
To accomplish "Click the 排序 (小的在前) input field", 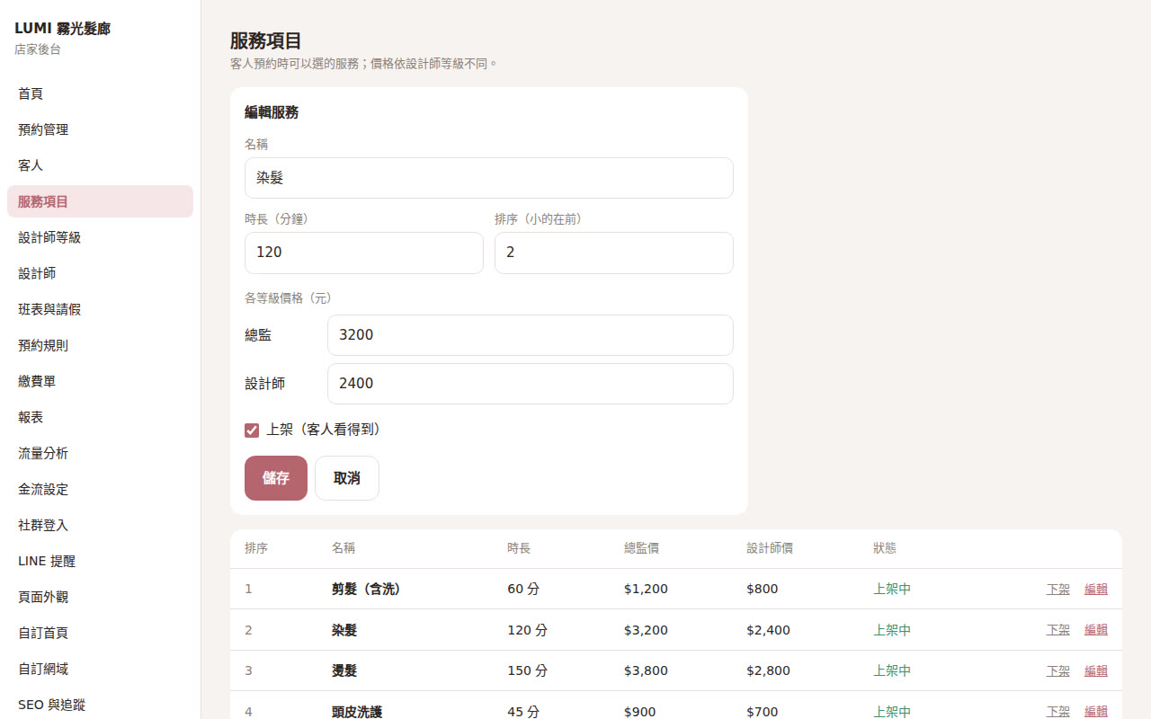I will click(614, 253).
